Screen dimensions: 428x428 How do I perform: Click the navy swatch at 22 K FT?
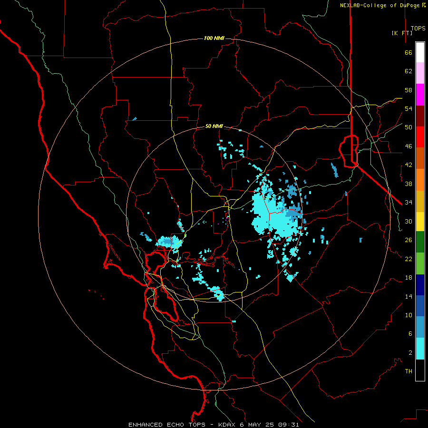tap(420, 285)
